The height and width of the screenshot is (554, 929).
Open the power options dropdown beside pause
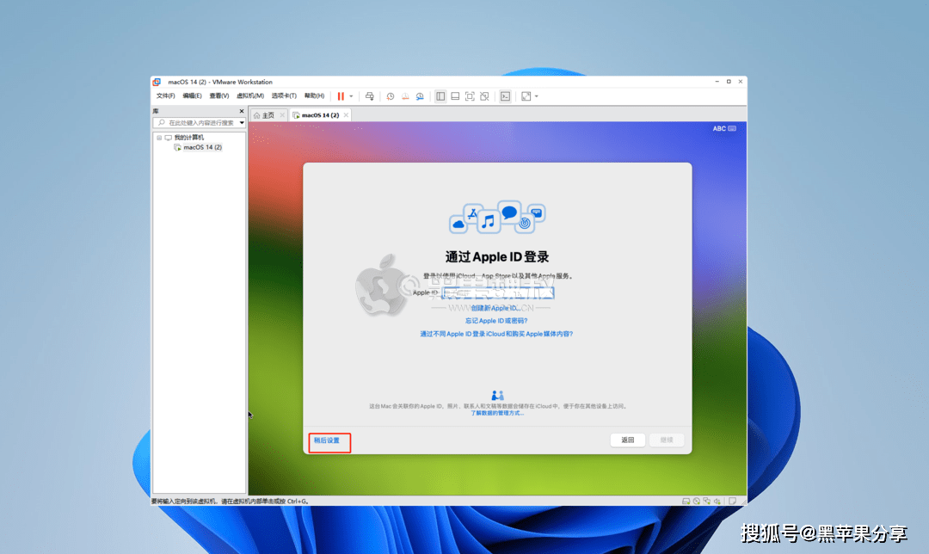pyautogui.click(x=351, y=96)
